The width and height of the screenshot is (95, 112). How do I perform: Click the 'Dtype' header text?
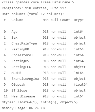[x=79, y=20]
